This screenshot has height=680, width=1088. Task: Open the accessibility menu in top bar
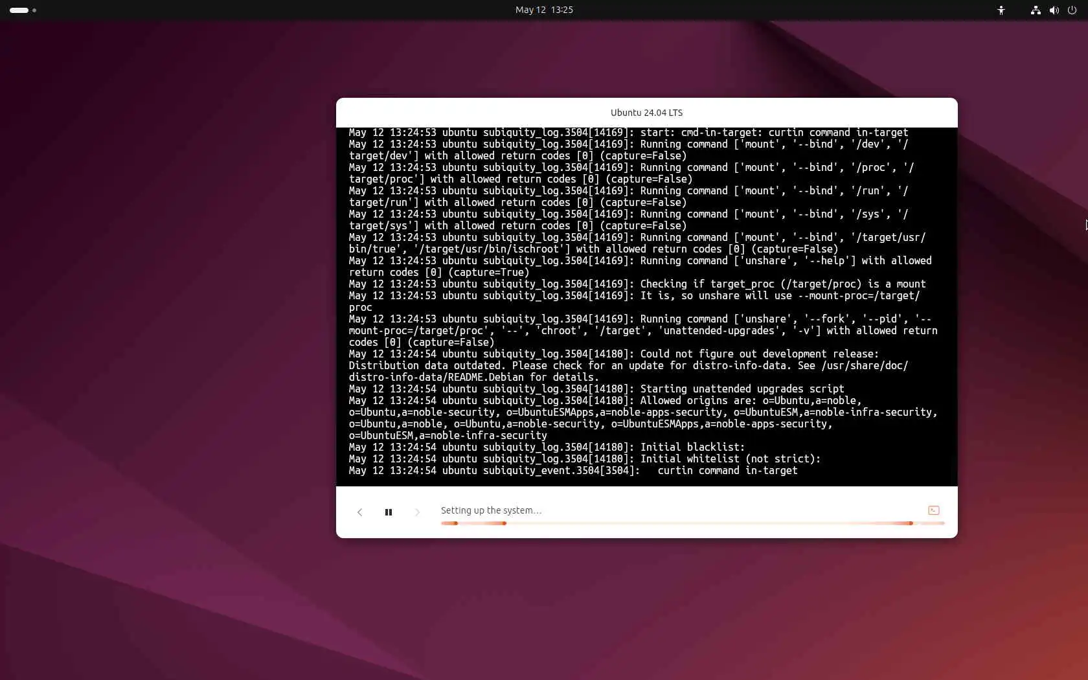1001,10
